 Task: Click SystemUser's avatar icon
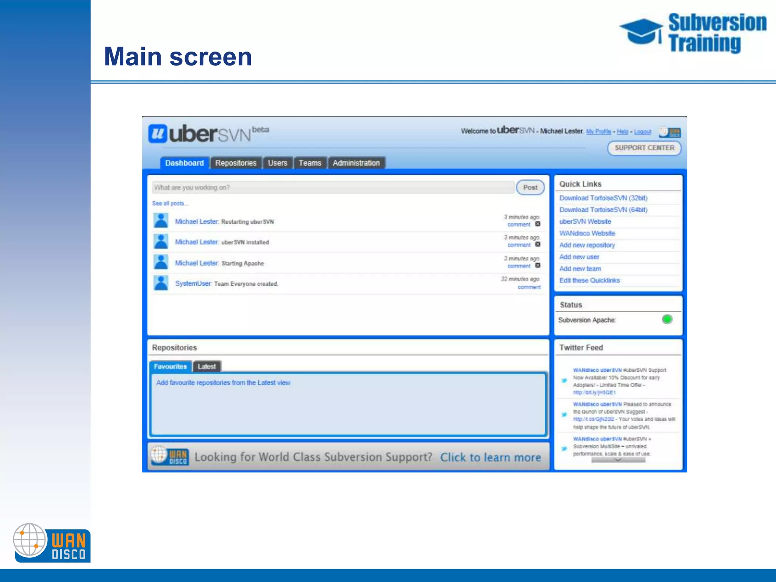coord(161,283)
